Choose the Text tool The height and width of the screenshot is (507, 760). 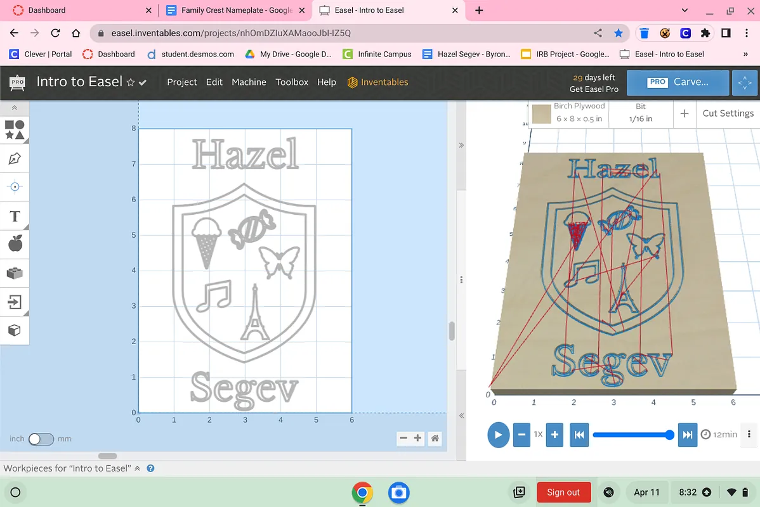pyautogui.click(x=15, y=216)
